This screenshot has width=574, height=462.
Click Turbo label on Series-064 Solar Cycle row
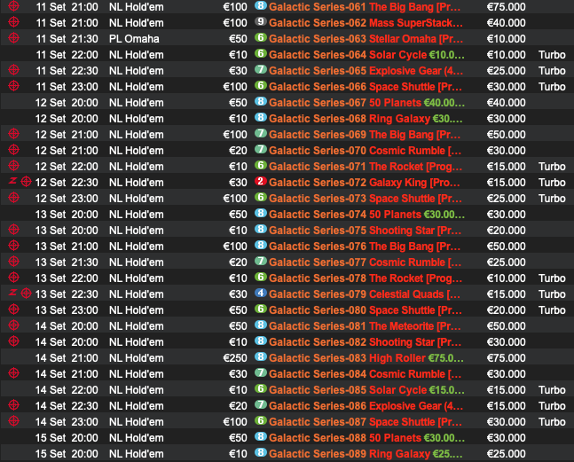[x=552, y=55]
